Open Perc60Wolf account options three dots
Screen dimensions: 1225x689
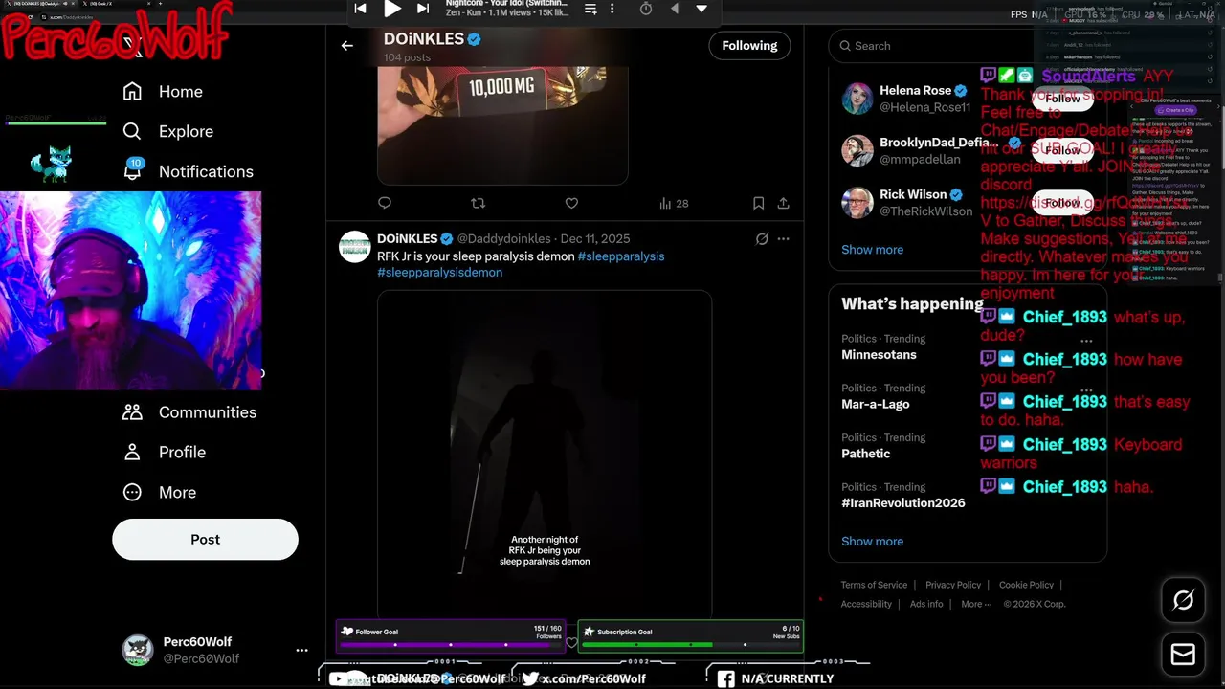pos(302,650)
